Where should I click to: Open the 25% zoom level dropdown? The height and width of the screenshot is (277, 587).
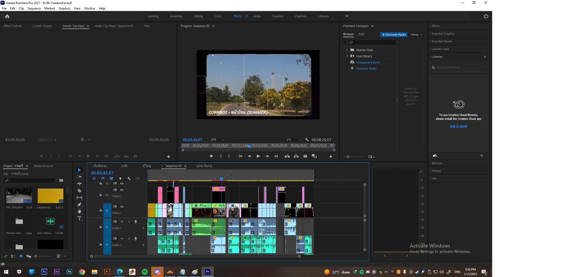click(217, 140)
